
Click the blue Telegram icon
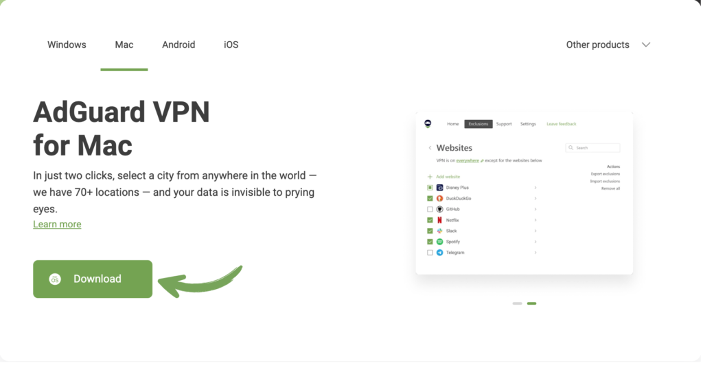coord(440,253)
